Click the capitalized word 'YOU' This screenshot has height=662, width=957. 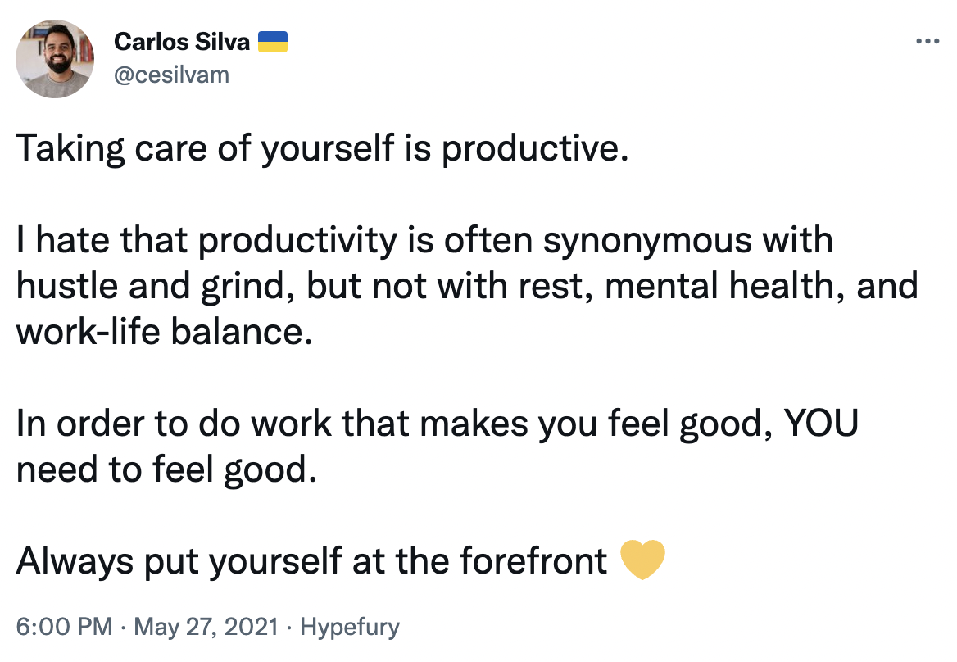821,423
